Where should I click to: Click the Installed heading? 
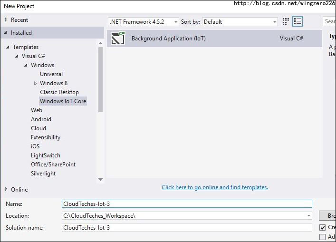[21, 33]
